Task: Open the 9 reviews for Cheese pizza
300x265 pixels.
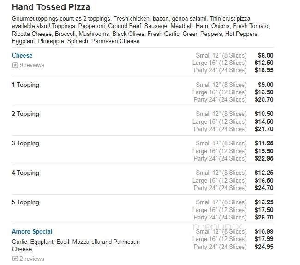Action: click(x=32, y=65)
